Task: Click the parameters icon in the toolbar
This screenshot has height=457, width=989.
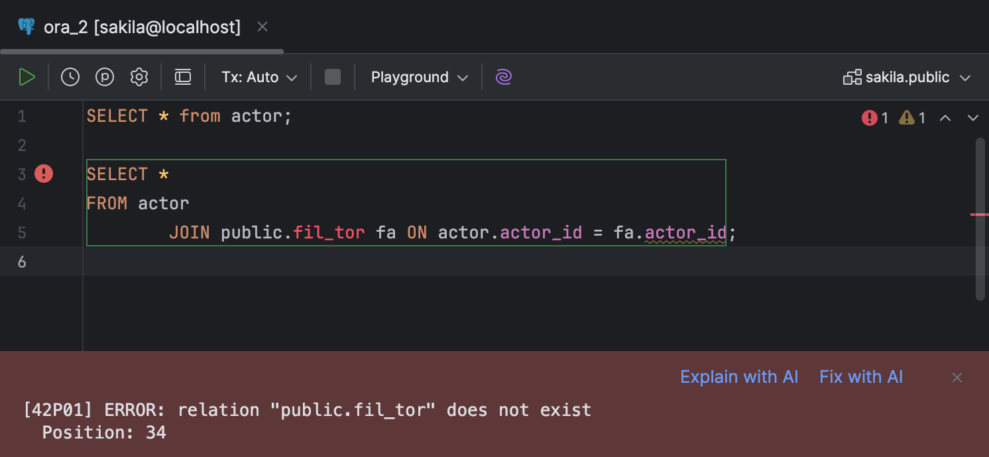Action: point(104,77)
